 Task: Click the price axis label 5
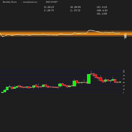coord(123,93)
